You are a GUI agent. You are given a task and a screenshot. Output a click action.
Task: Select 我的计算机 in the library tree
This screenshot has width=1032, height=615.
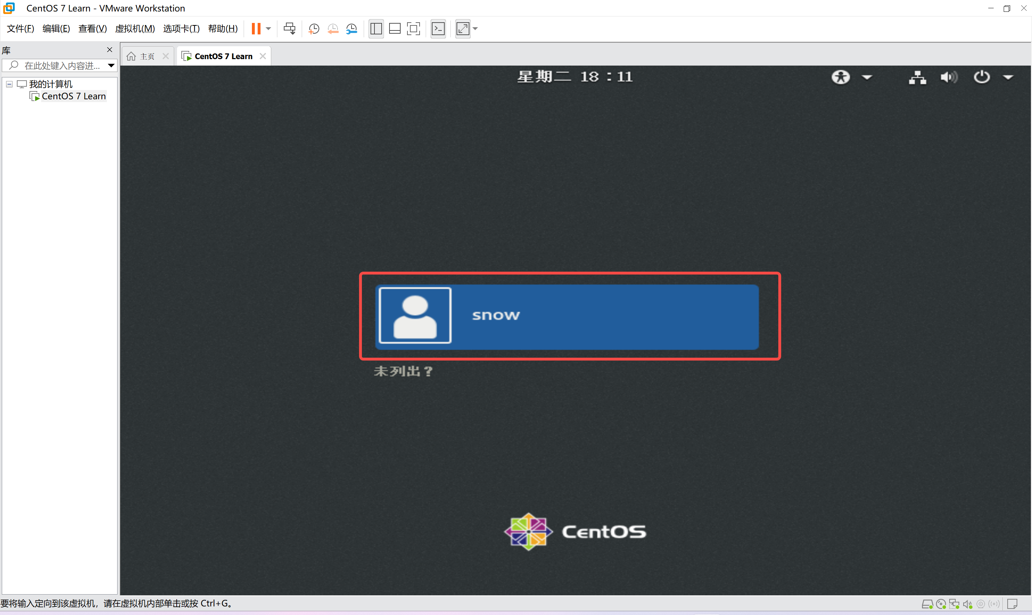[51, 84]
